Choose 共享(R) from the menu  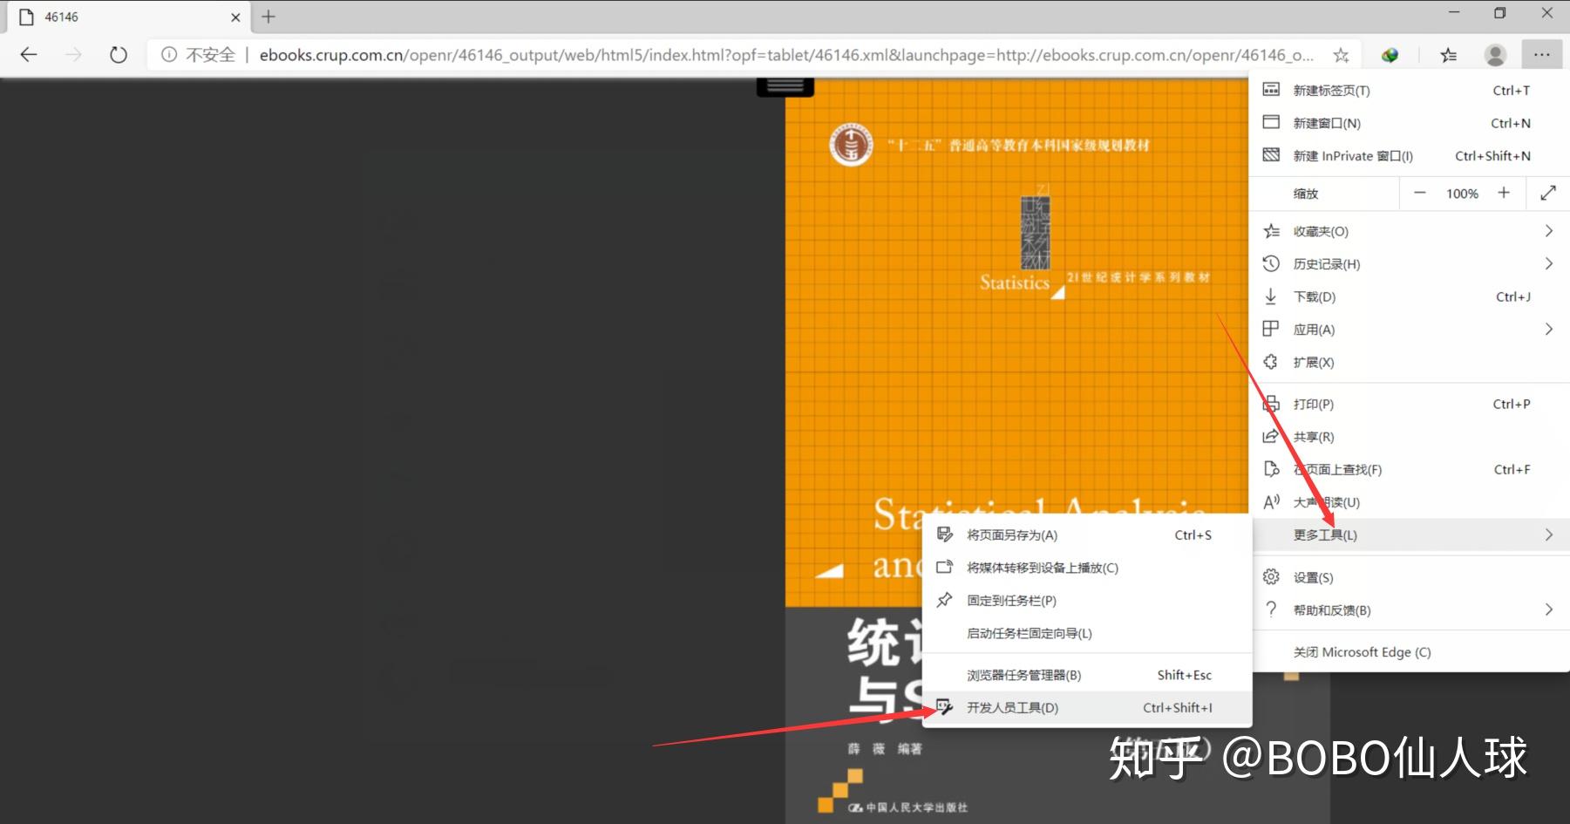[1410, 437]
